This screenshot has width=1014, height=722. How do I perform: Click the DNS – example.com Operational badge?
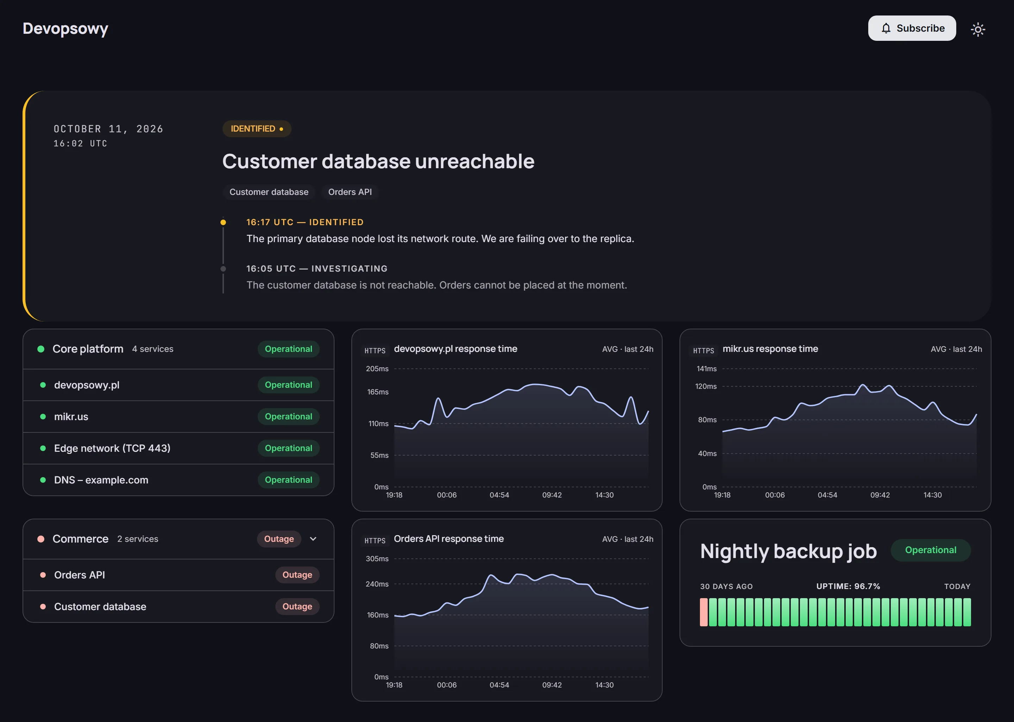pos(288,480)
